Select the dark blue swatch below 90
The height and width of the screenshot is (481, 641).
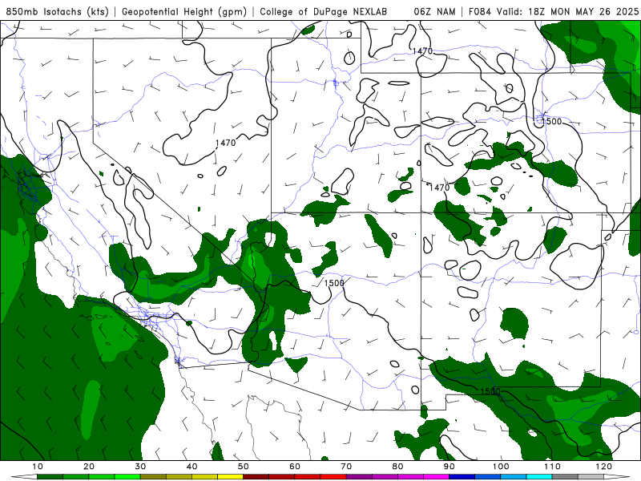(x=462, y=477)
